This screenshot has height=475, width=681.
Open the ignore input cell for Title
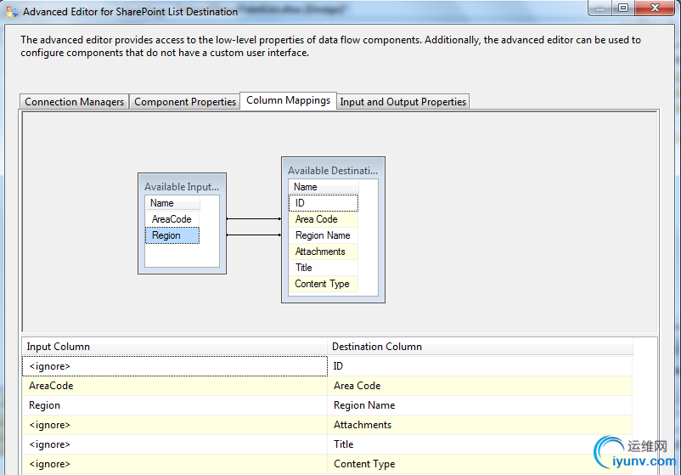[175, 444]
